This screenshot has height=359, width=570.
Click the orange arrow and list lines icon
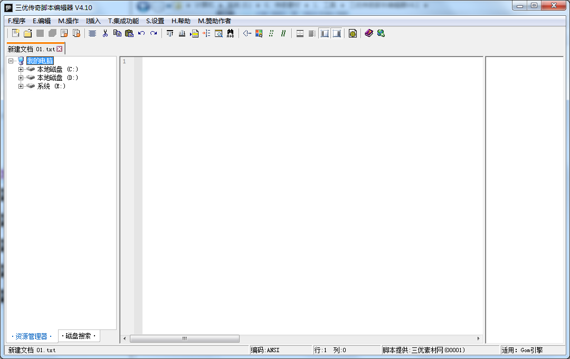206,33
